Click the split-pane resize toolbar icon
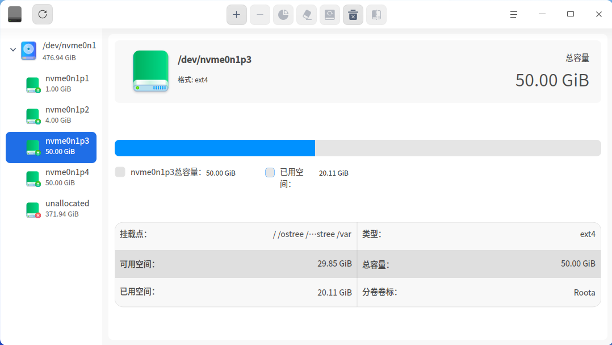Image resolution: width=612 pixels, height=345 pixels. point(376,15)
